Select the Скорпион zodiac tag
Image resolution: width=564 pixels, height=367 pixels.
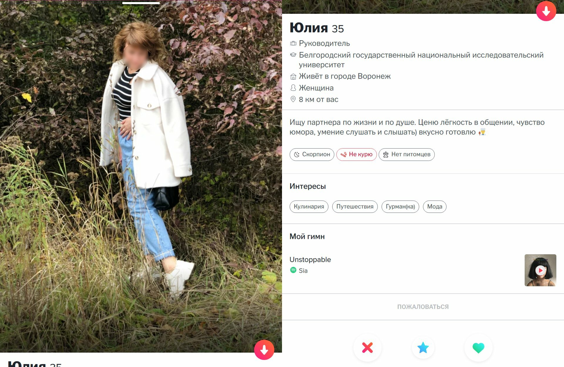pyautogui.click(x=312, y=154)
